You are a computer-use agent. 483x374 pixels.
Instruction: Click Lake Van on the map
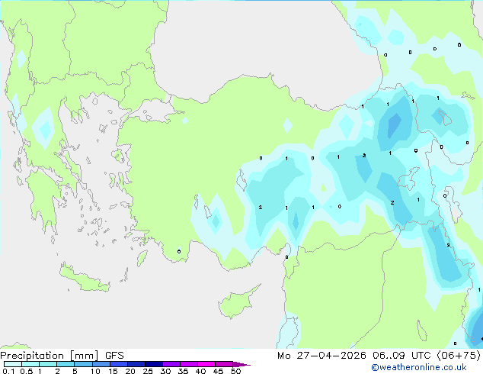pyautogui.click(x=408, y=179)
